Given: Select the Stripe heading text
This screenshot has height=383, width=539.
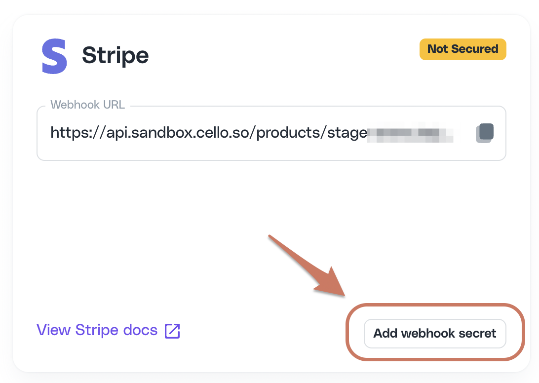Looking at the screenshot, I should pyautogui.click(x=115, y=56).
